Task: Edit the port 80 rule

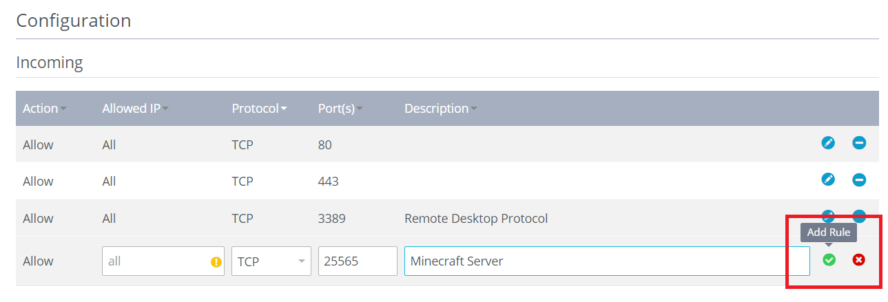Action: tap(828, 143)
